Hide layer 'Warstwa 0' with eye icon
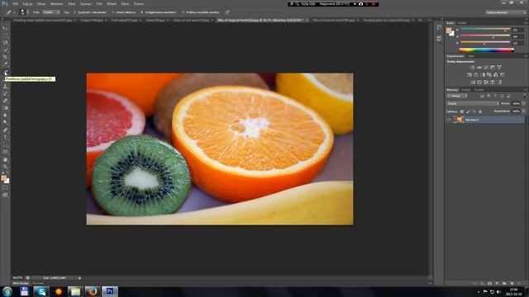This screenshot has height=297, width=529. click(x=449, y=120)
